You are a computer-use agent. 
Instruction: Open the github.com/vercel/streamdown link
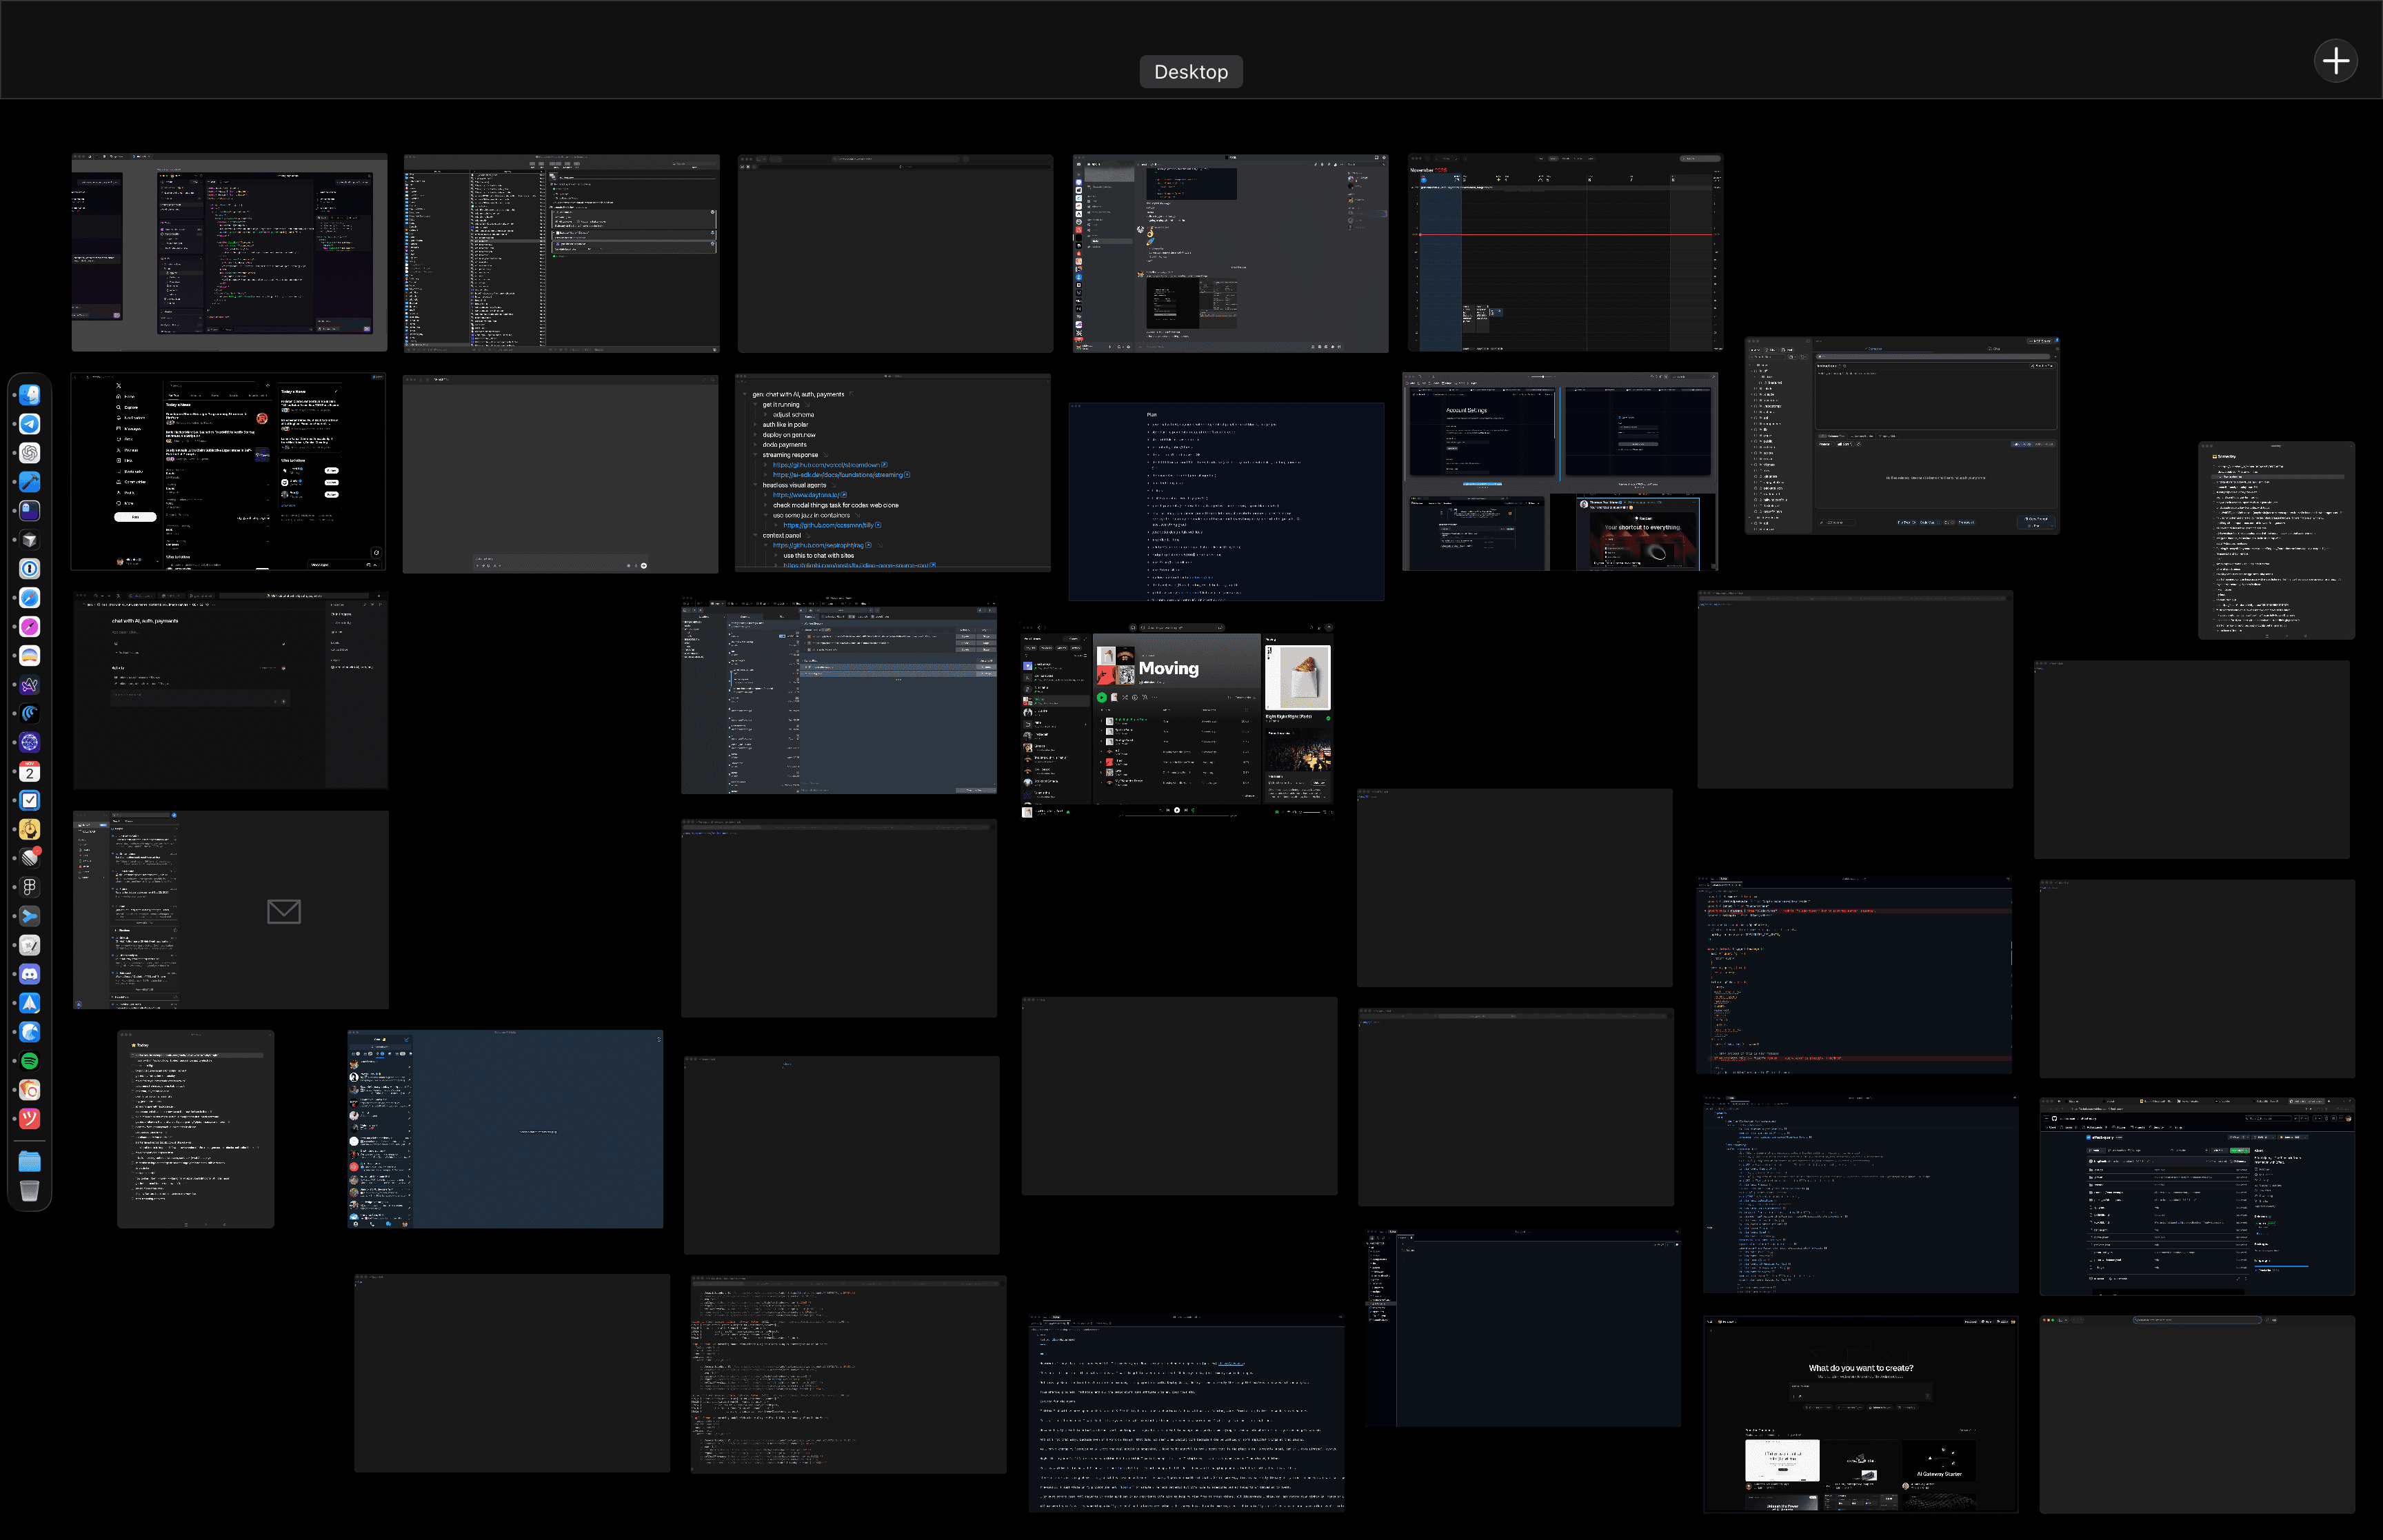tap(826, 465)
